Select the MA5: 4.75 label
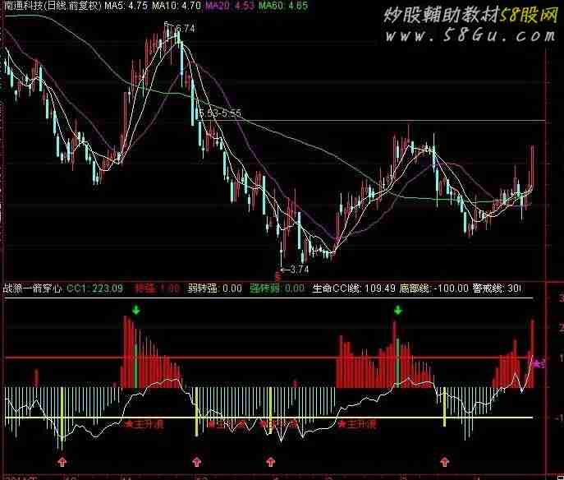The height and width of the screenshot is (480, 564). [126, 6]
